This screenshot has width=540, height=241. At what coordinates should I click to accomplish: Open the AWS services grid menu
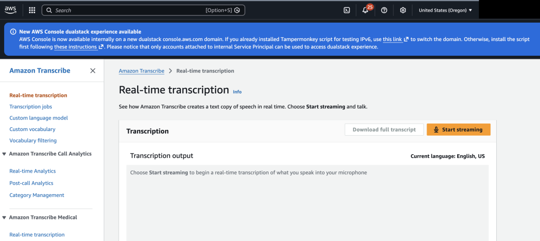32,10
